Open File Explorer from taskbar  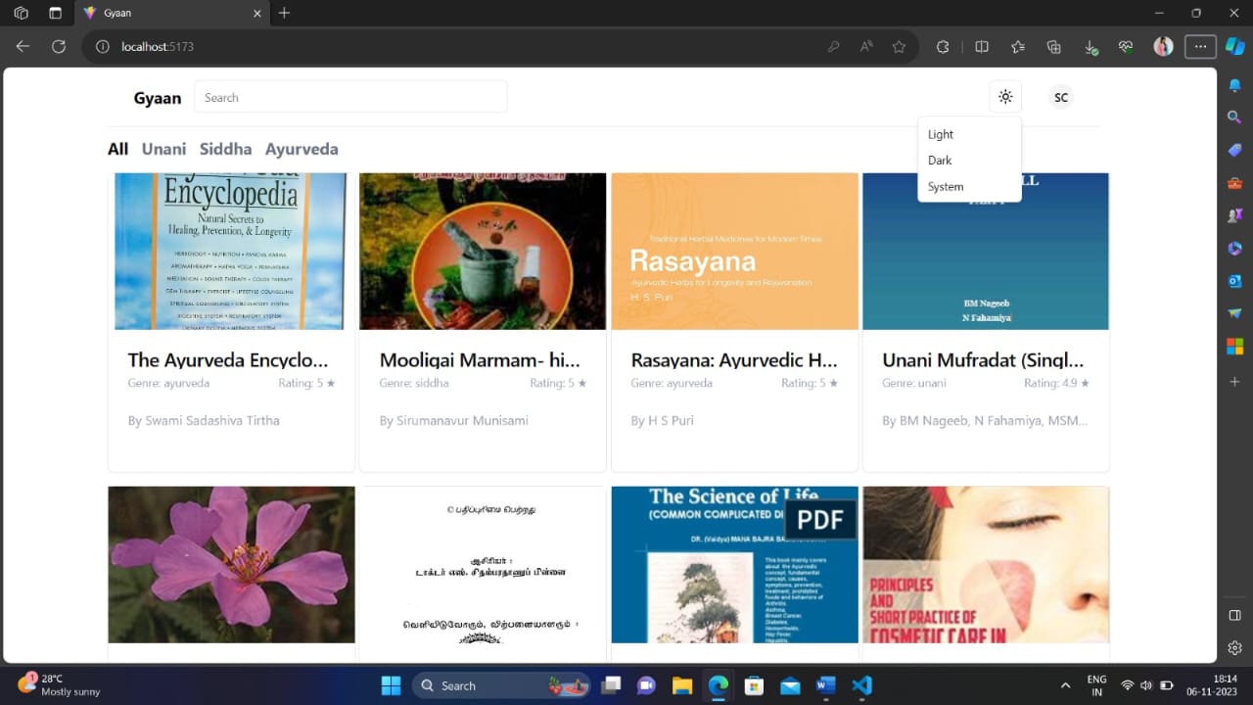coord(682,685)
